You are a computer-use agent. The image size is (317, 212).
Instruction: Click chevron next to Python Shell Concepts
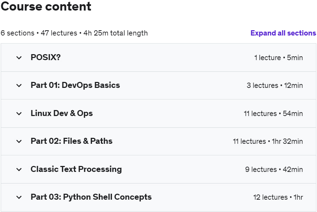click(19, 197)
